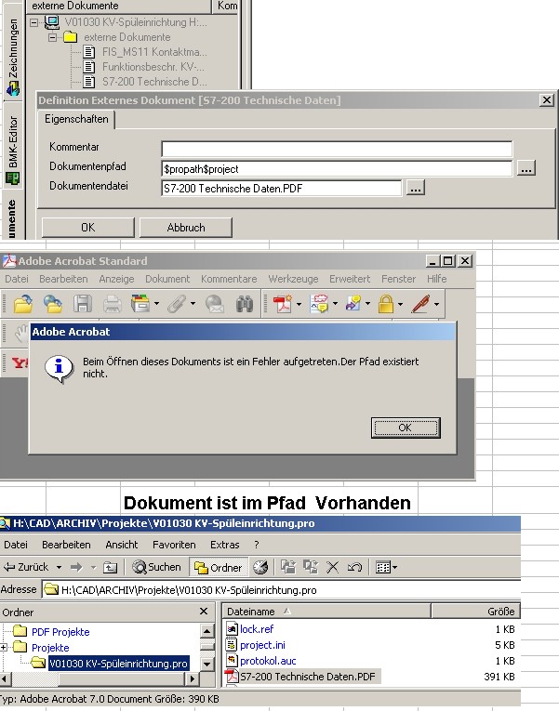Image resolution: width=559 pixels, height=711 pixels.
Task: Open the Datei menu in Adobe Acrobat
Action: tap(17, 279)
